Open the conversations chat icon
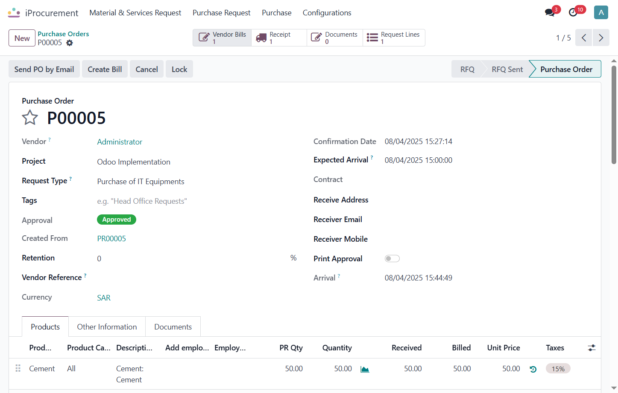The image size is (618, 393). tap(550, 12)
